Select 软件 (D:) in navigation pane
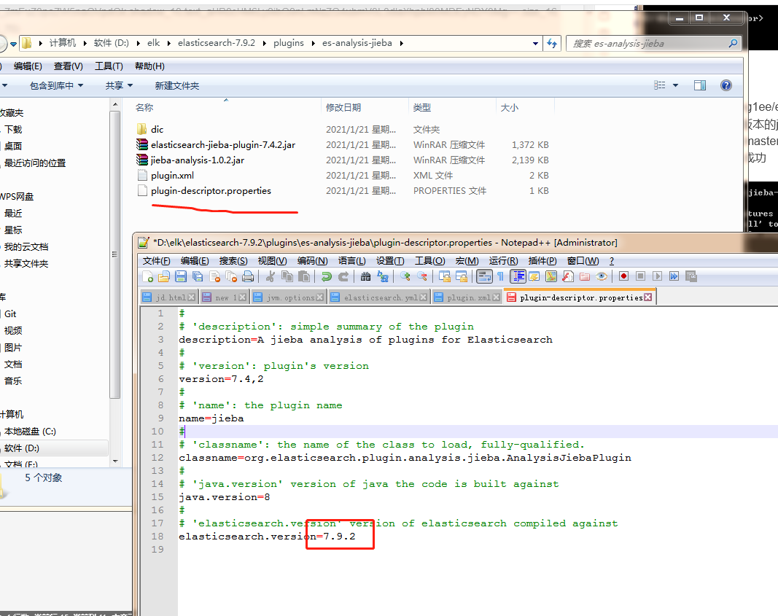The image size is (778, 616). (x=22, y=448)
